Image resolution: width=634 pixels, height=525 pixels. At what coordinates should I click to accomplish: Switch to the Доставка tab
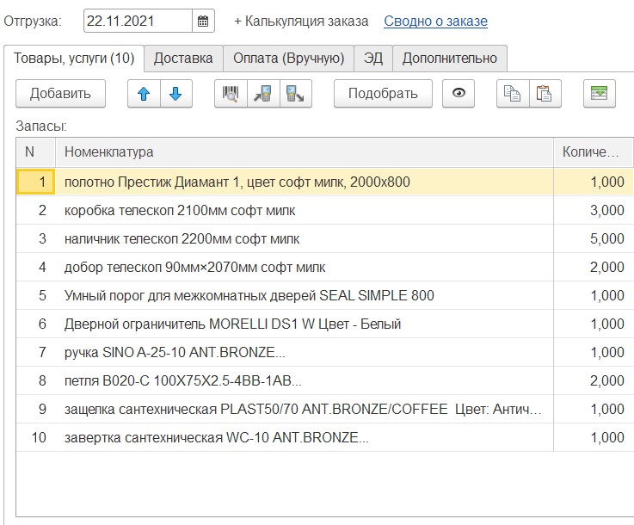click(x=183, y=59)
